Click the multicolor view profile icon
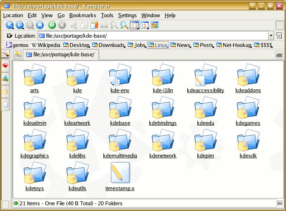The image size is (286, 211). coord(154,25)
